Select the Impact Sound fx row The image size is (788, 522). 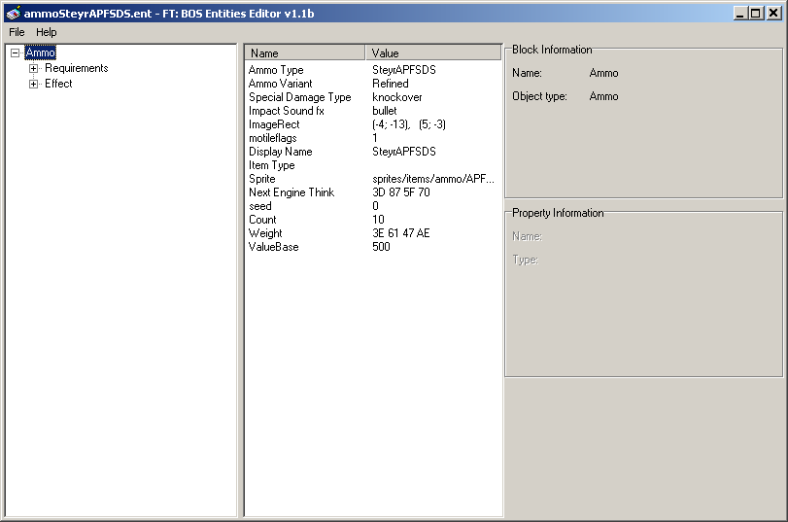pos(373,111)
